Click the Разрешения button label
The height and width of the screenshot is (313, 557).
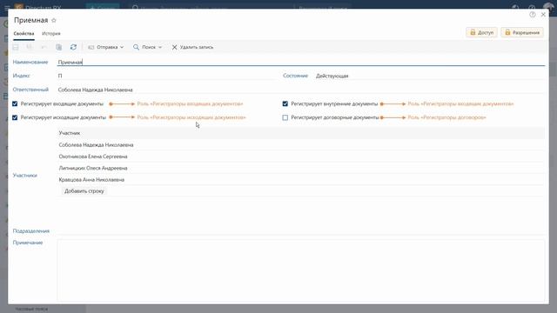point(526,33)
